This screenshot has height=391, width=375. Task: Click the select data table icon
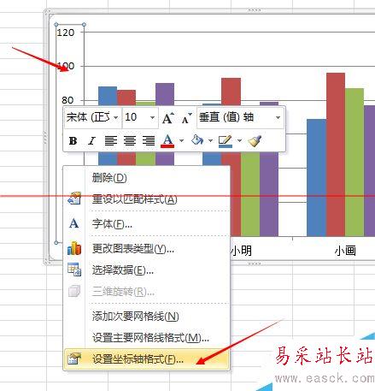click(74, 270)
